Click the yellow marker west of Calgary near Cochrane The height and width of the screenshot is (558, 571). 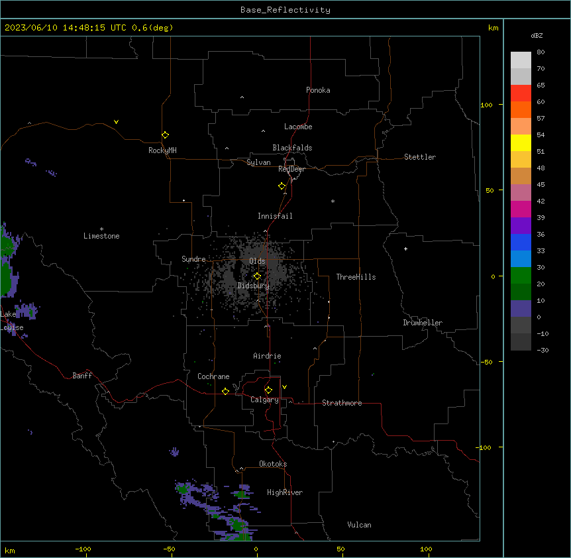click(x=225, y=391)
